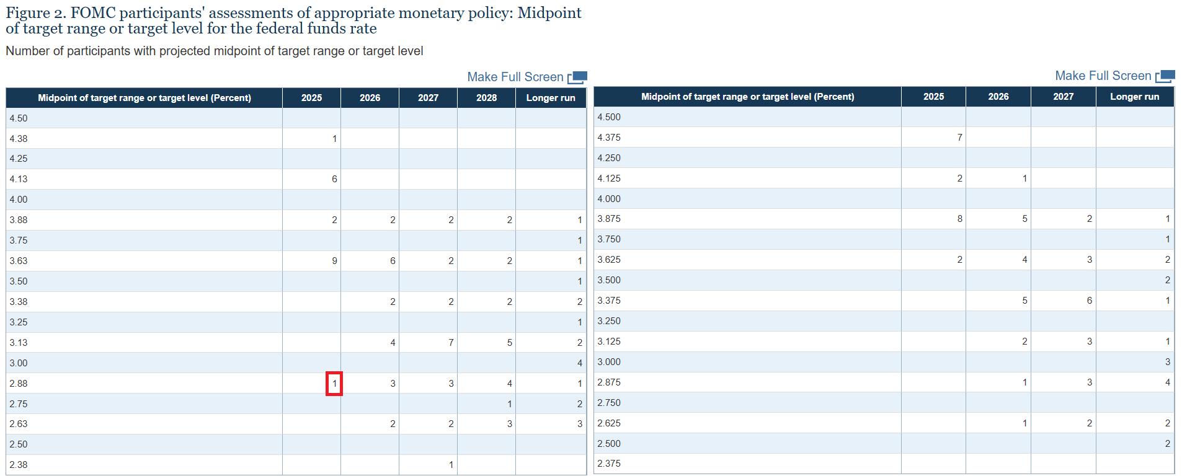Select the 3.375 row label
Viewport: 1182px width, 476px height.
pos(609,301)
